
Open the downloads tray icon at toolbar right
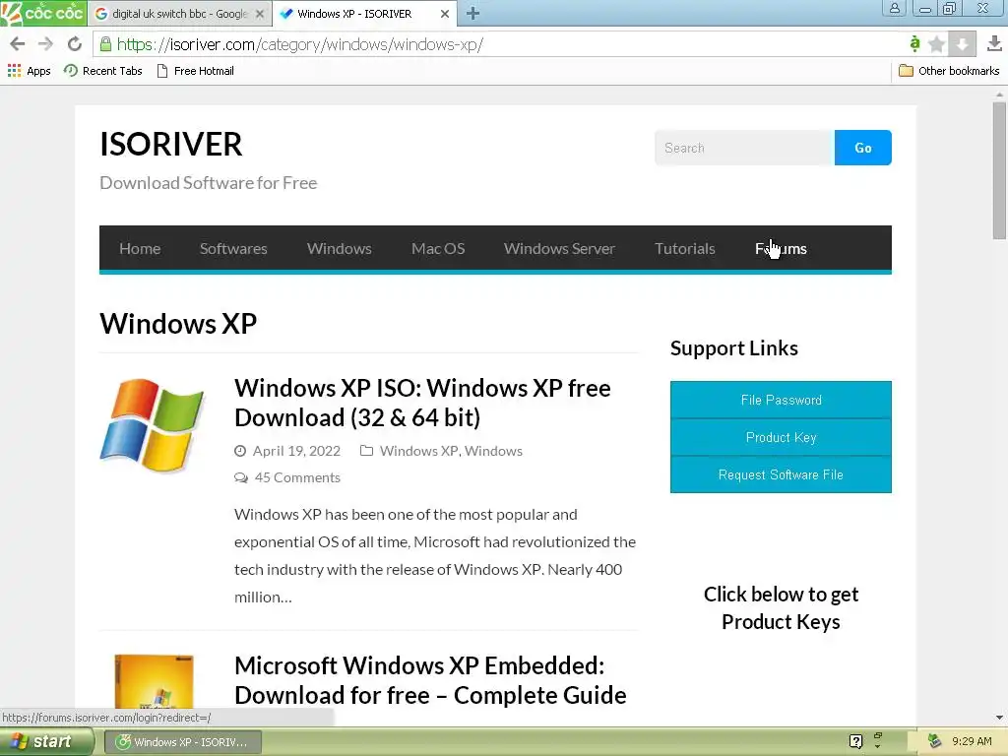[994, 43]
